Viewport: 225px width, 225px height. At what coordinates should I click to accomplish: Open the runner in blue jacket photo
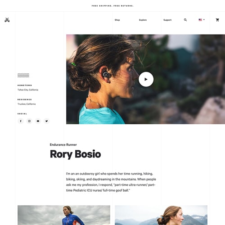(64, 215)
